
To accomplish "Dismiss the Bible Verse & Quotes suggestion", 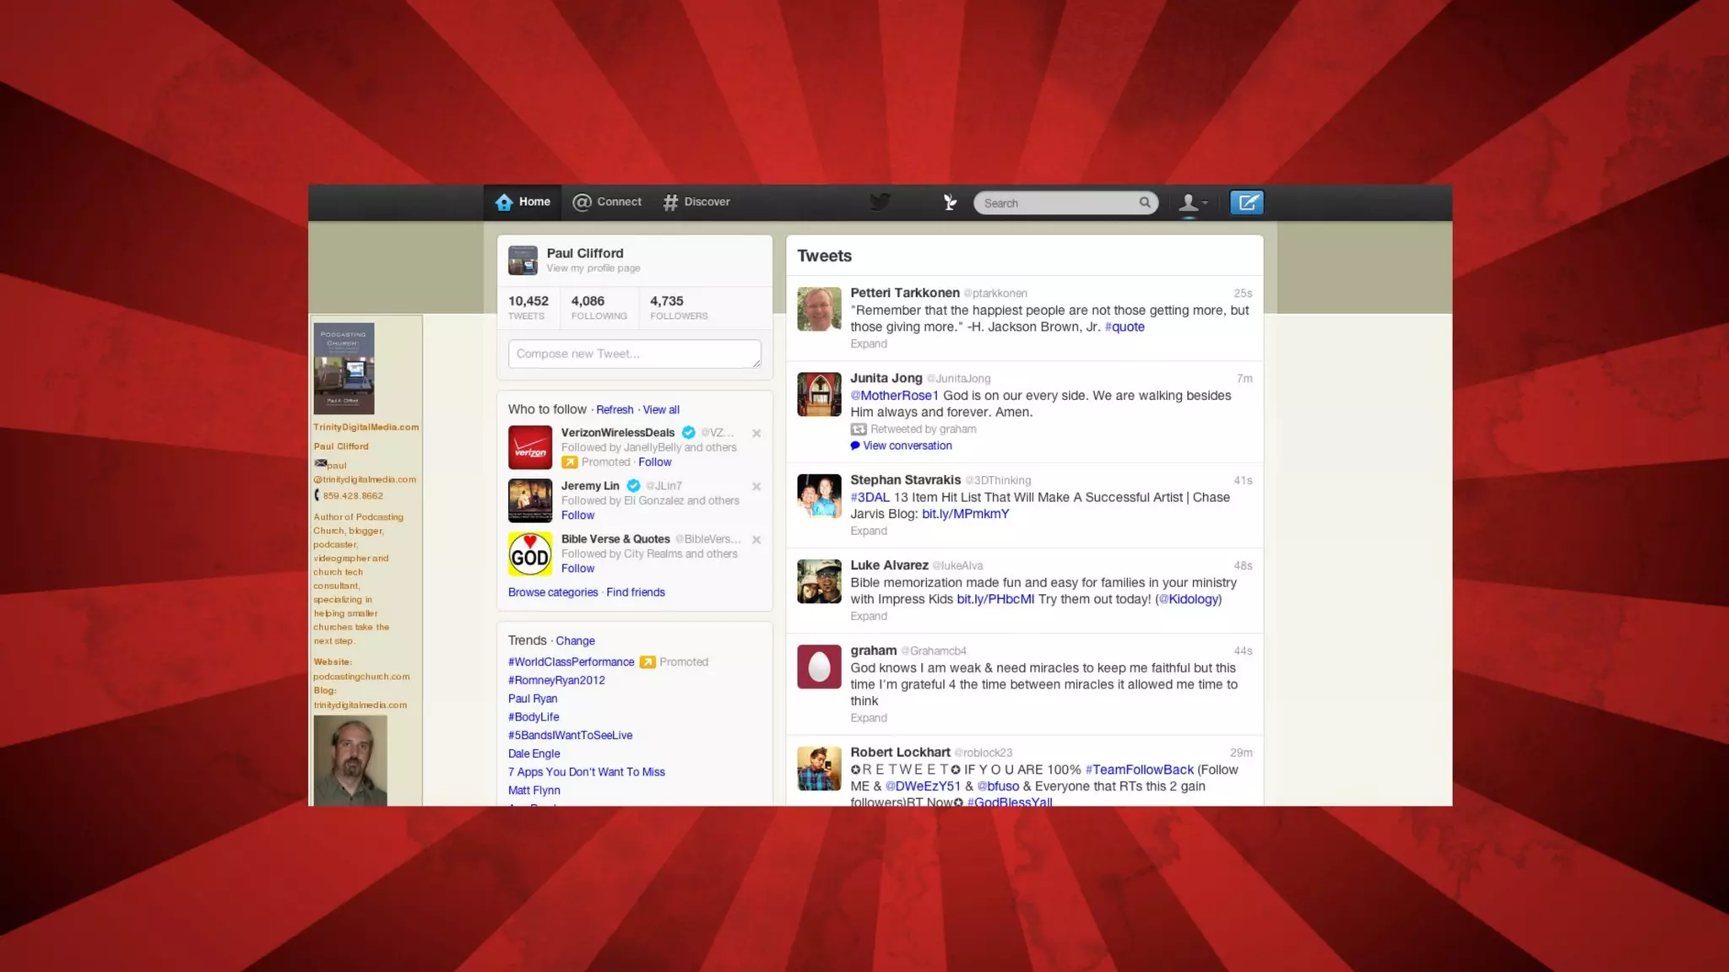I will [756, 540].
